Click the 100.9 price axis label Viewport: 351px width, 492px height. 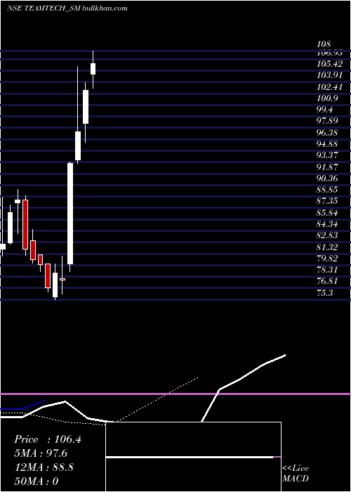(x=327, y=98)
